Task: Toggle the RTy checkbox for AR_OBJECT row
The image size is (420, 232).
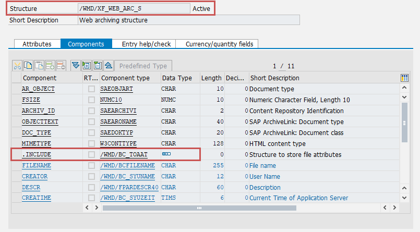Action: (x=91, y=89)
